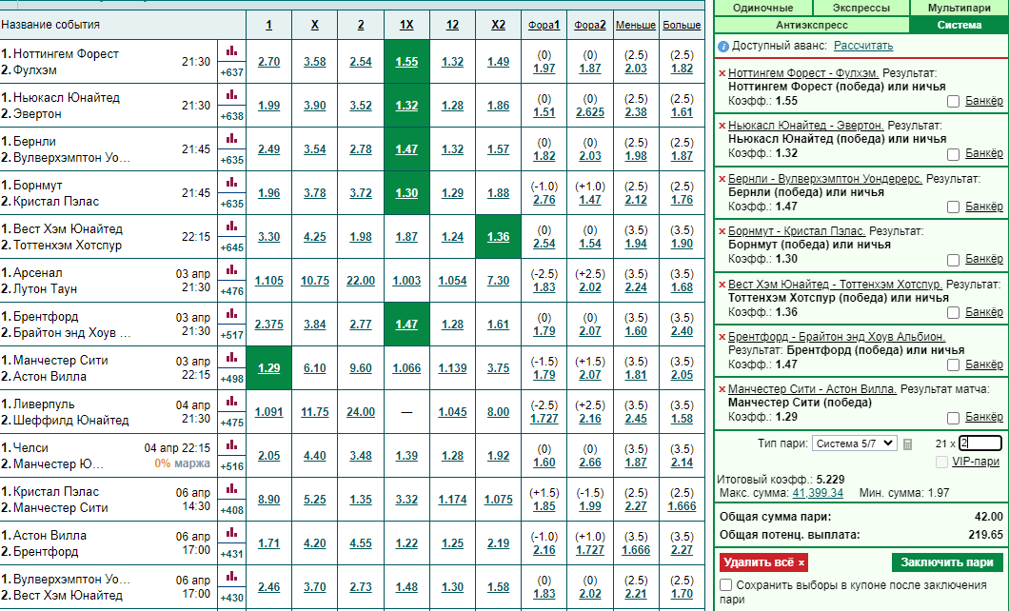This screenshot has height=611, width=1009.
Task: Enable Банкёр for Тоттенхэм Хотспур selection
Action: point(953,312)
